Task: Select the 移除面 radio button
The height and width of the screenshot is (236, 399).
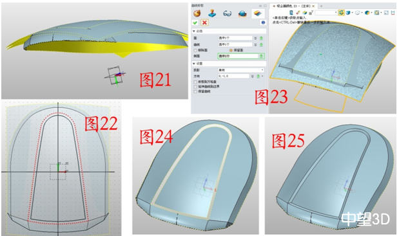Action: click(x=195, y=50)
